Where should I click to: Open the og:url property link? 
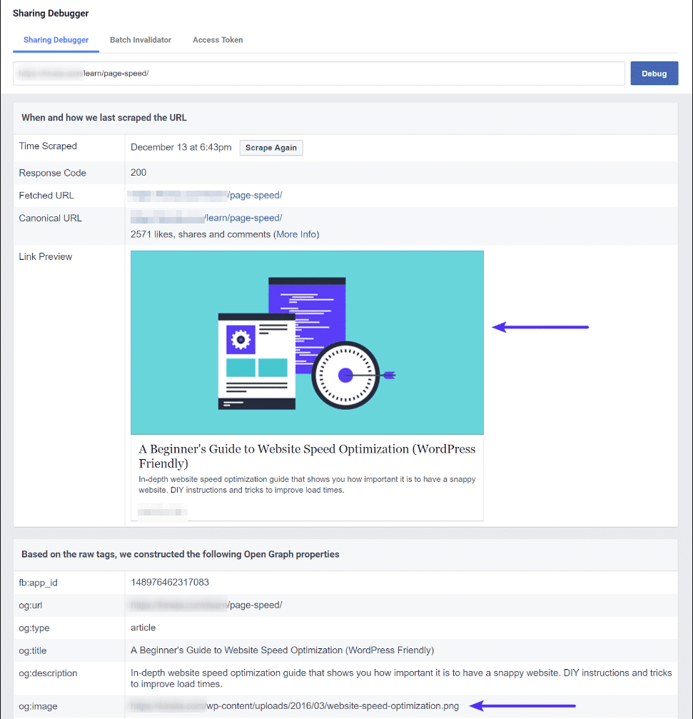(207, 605)
